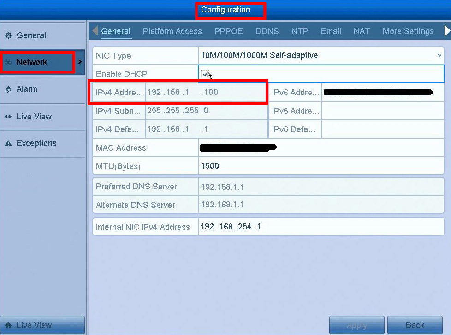Click the Back button
The height and width of the screenshot is (335, 451).
coord(415,325)
